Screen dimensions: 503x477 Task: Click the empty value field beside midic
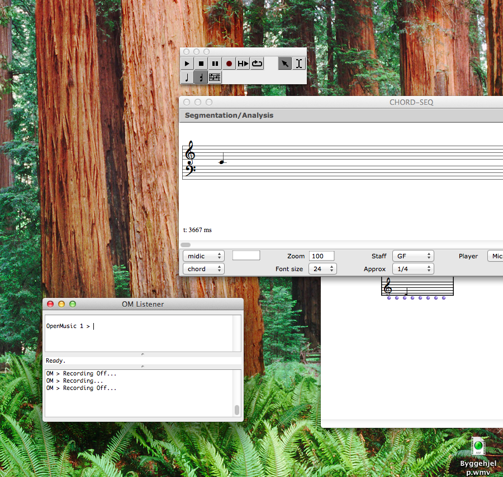tap(246, 256)
